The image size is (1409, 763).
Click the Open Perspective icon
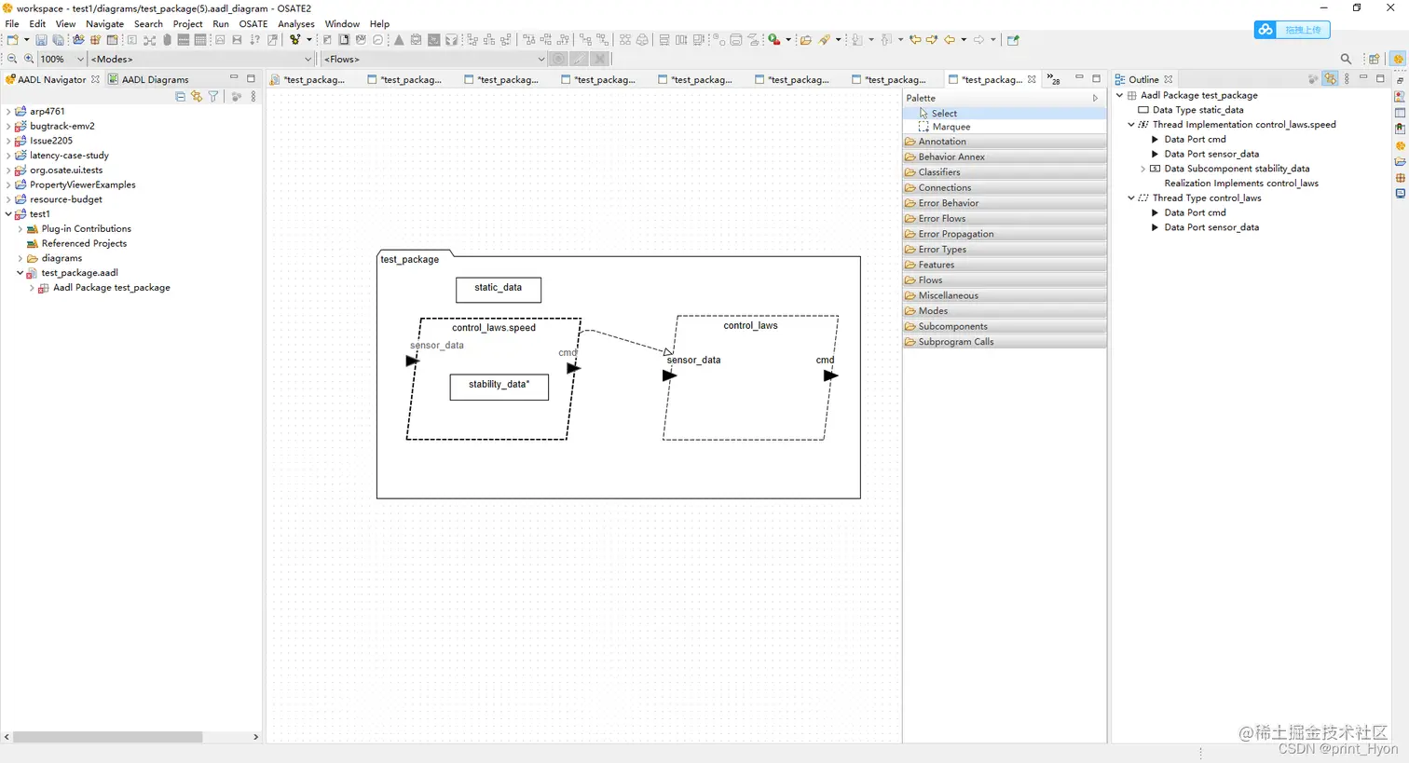pyautogui.click(x=1375, y=59)
